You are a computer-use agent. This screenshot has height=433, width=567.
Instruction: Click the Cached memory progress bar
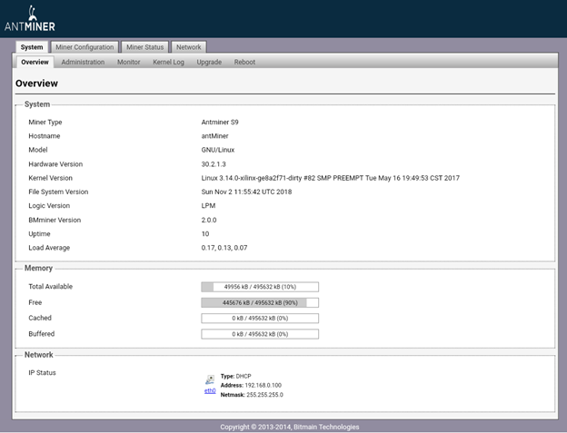pyautogui.click(x=260, y=318)
